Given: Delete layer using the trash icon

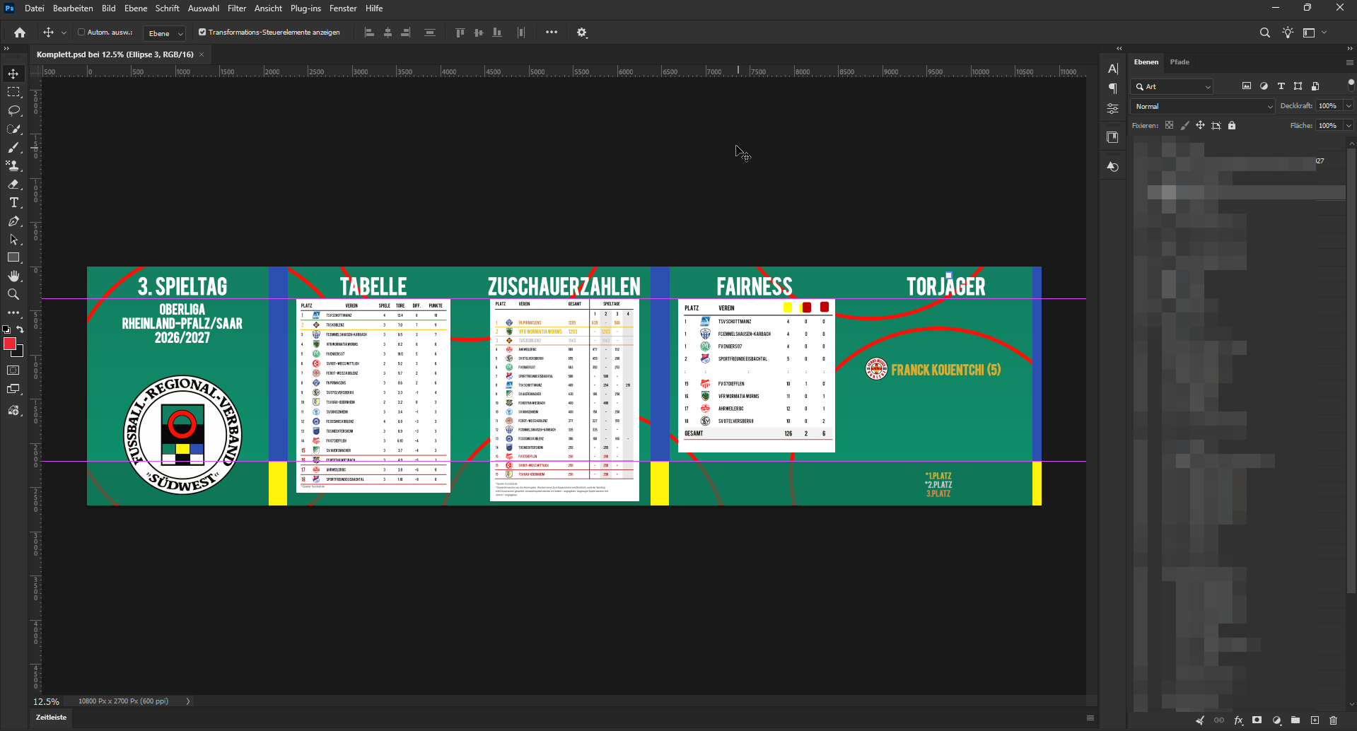Looking at the screenshot, I should pos(1334,720).
